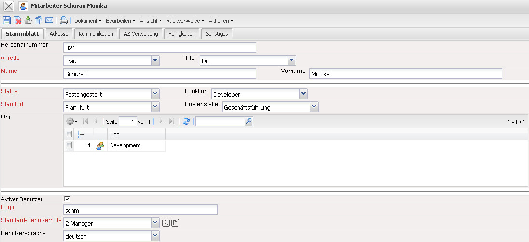Tick the checkbox for the Development row
This screenshot has width=529, height=242.
(x=69, y=145)
